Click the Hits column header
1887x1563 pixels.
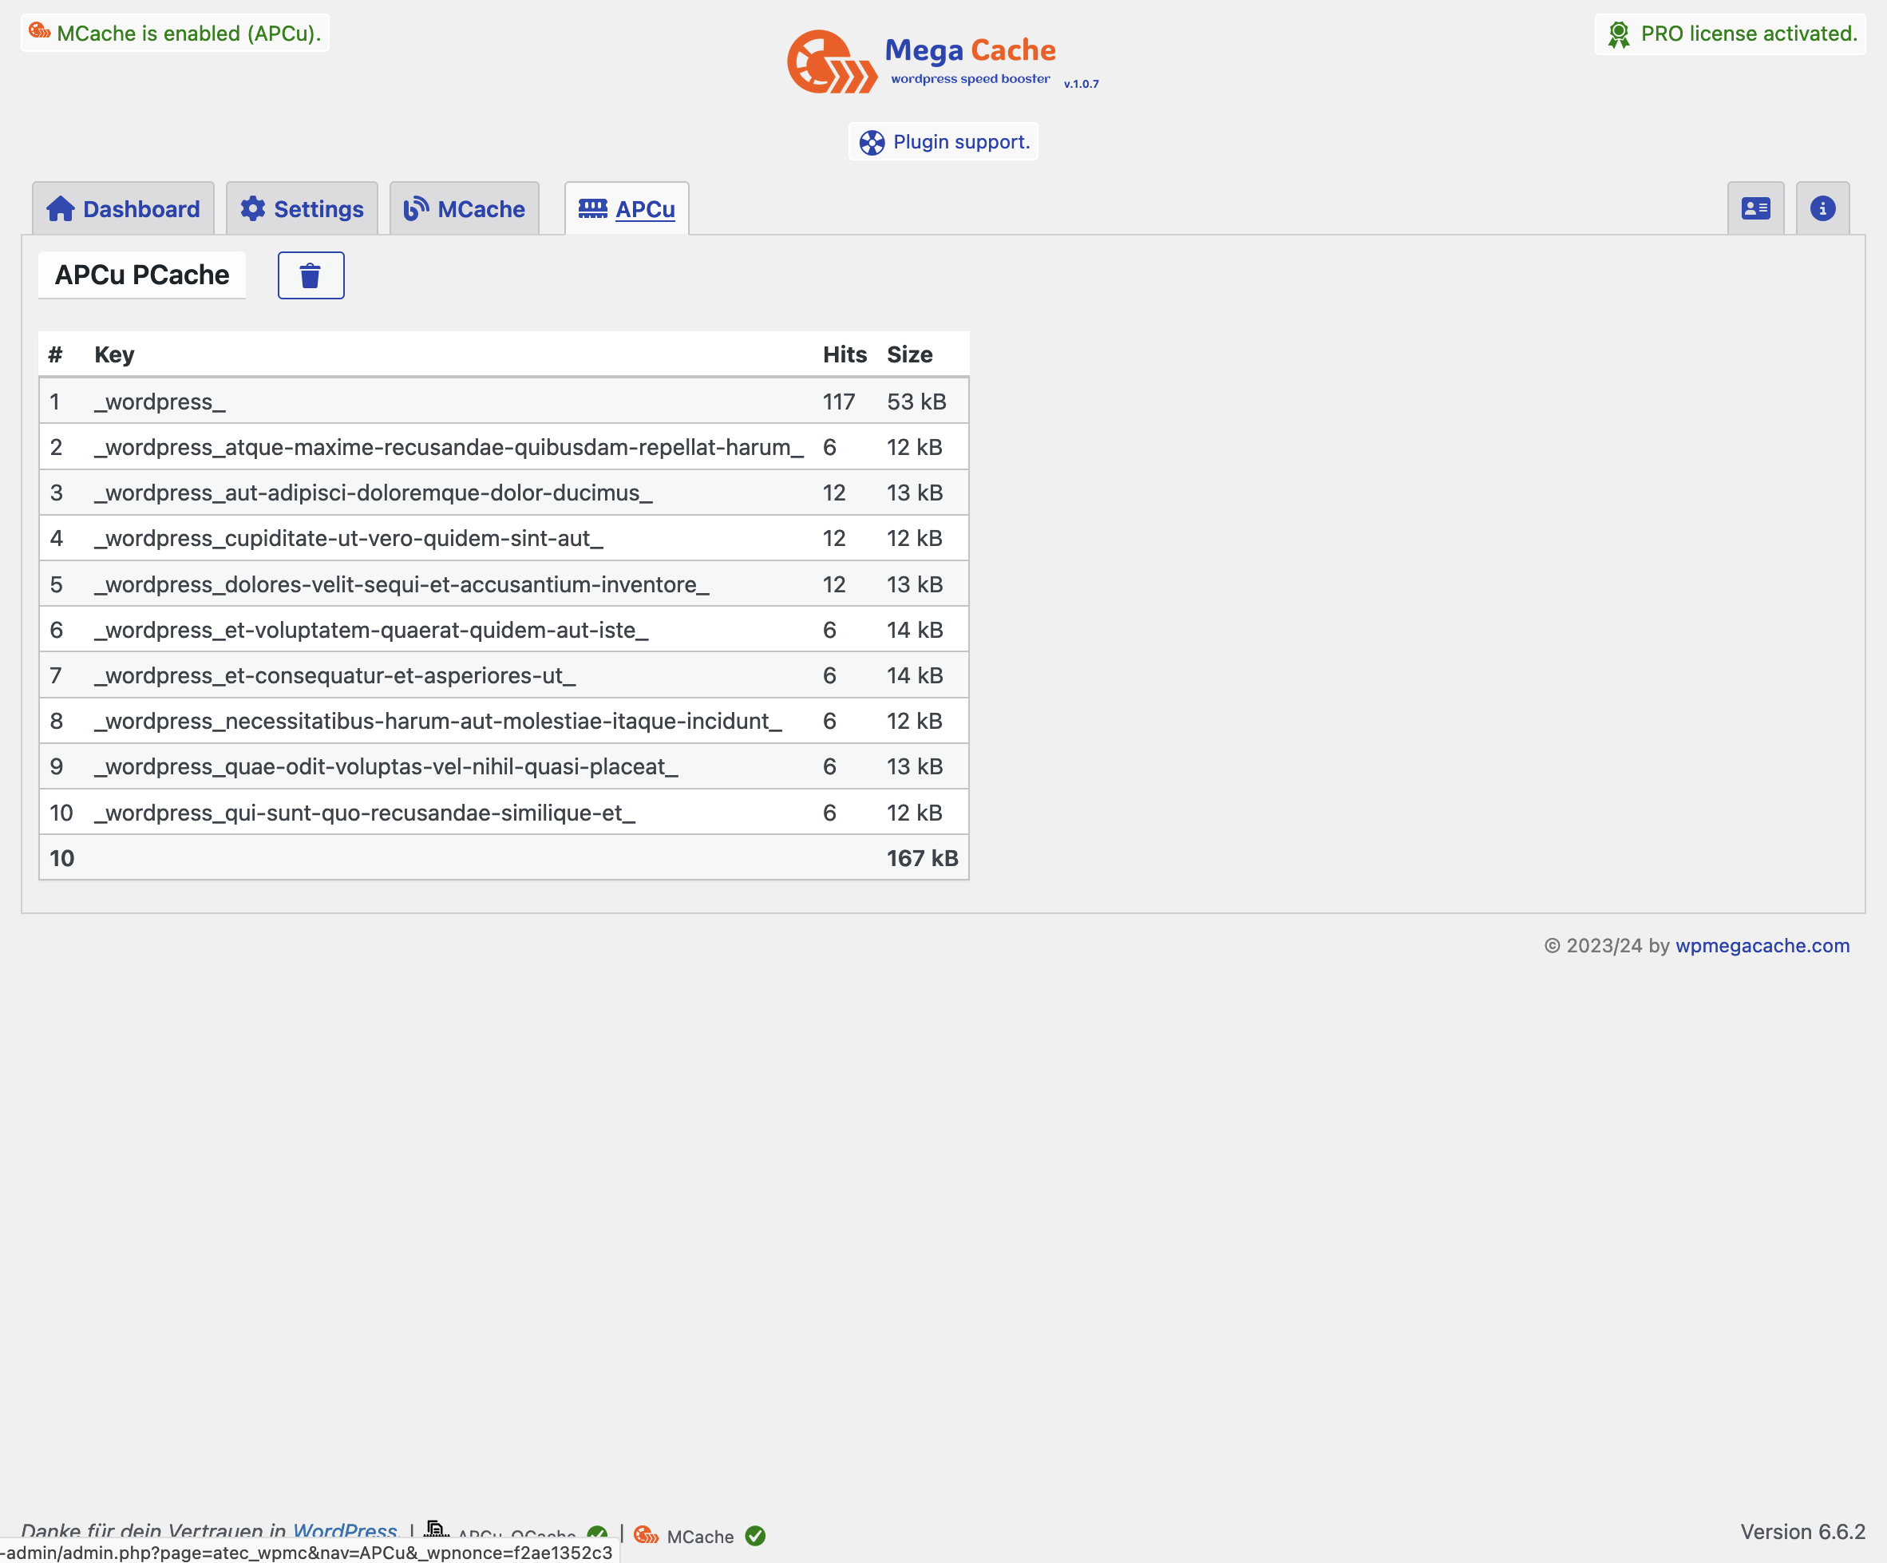coord(844,354)
